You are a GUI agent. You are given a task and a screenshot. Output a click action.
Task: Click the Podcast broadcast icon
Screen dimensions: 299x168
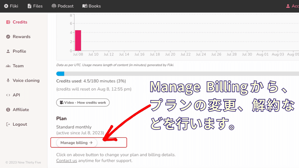coord(54,6)
